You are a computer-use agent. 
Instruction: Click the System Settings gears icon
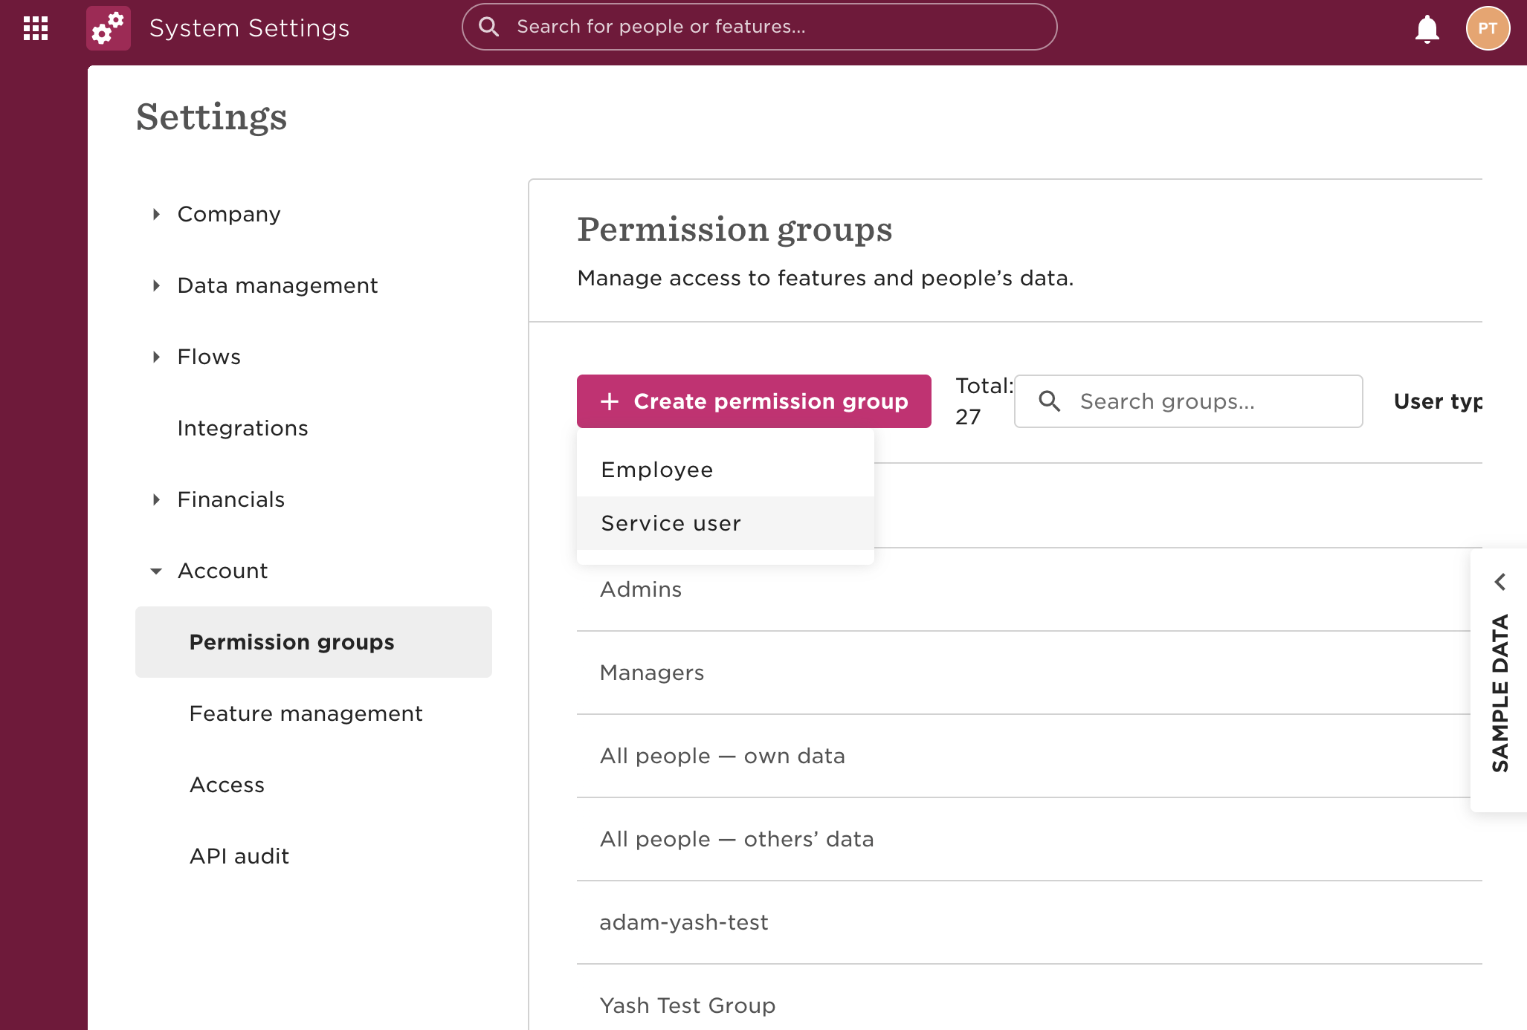click(109, 28)
